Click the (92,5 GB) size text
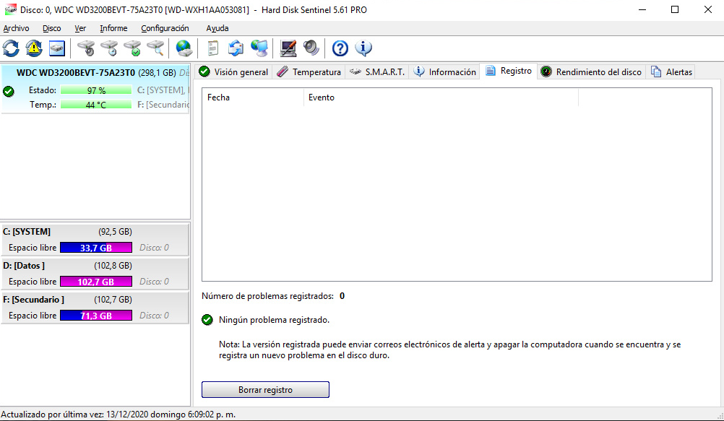Viewport: 724px width, 421px height. coord(115,232)
